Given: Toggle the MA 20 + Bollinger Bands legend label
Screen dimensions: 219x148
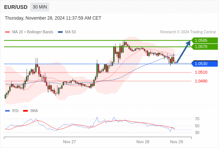Looking at the screenshot, I should point(33,32).
